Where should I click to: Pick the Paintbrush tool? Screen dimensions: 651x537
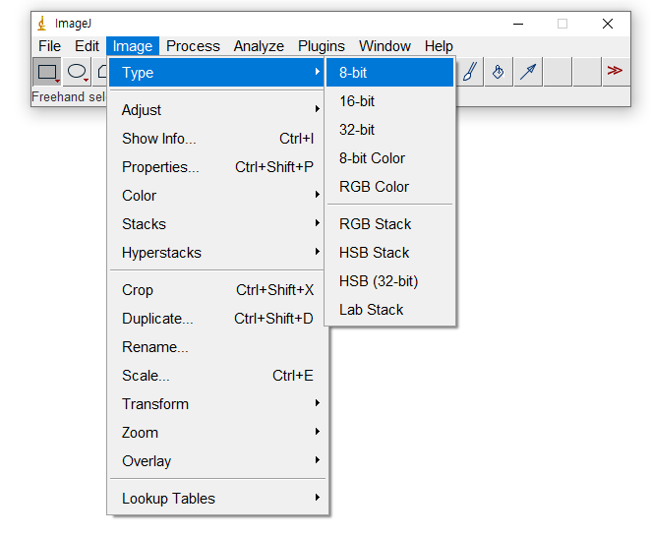[470, 72]
